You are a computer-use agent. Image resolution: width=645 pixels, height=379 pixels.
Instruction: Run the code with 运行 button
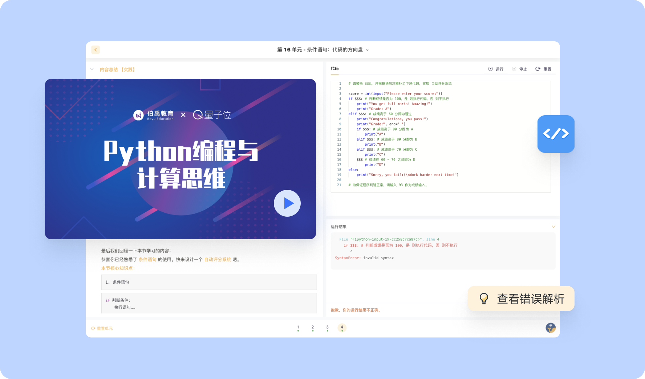(x=496, y=69)
